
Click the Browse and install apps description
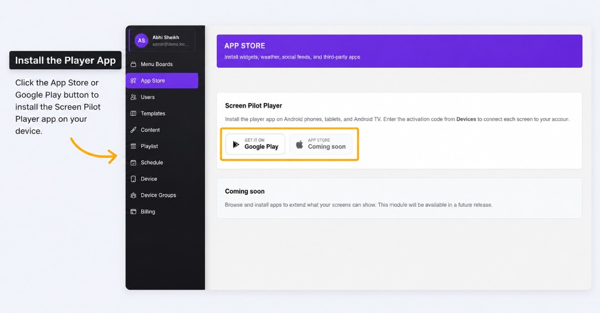pos(359,205)
